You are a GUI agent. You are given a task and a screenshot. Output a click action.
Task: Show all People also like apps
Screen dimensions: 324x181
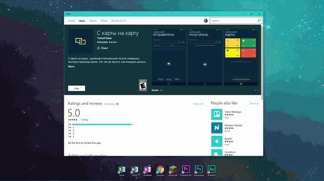(x=254, y=104)
